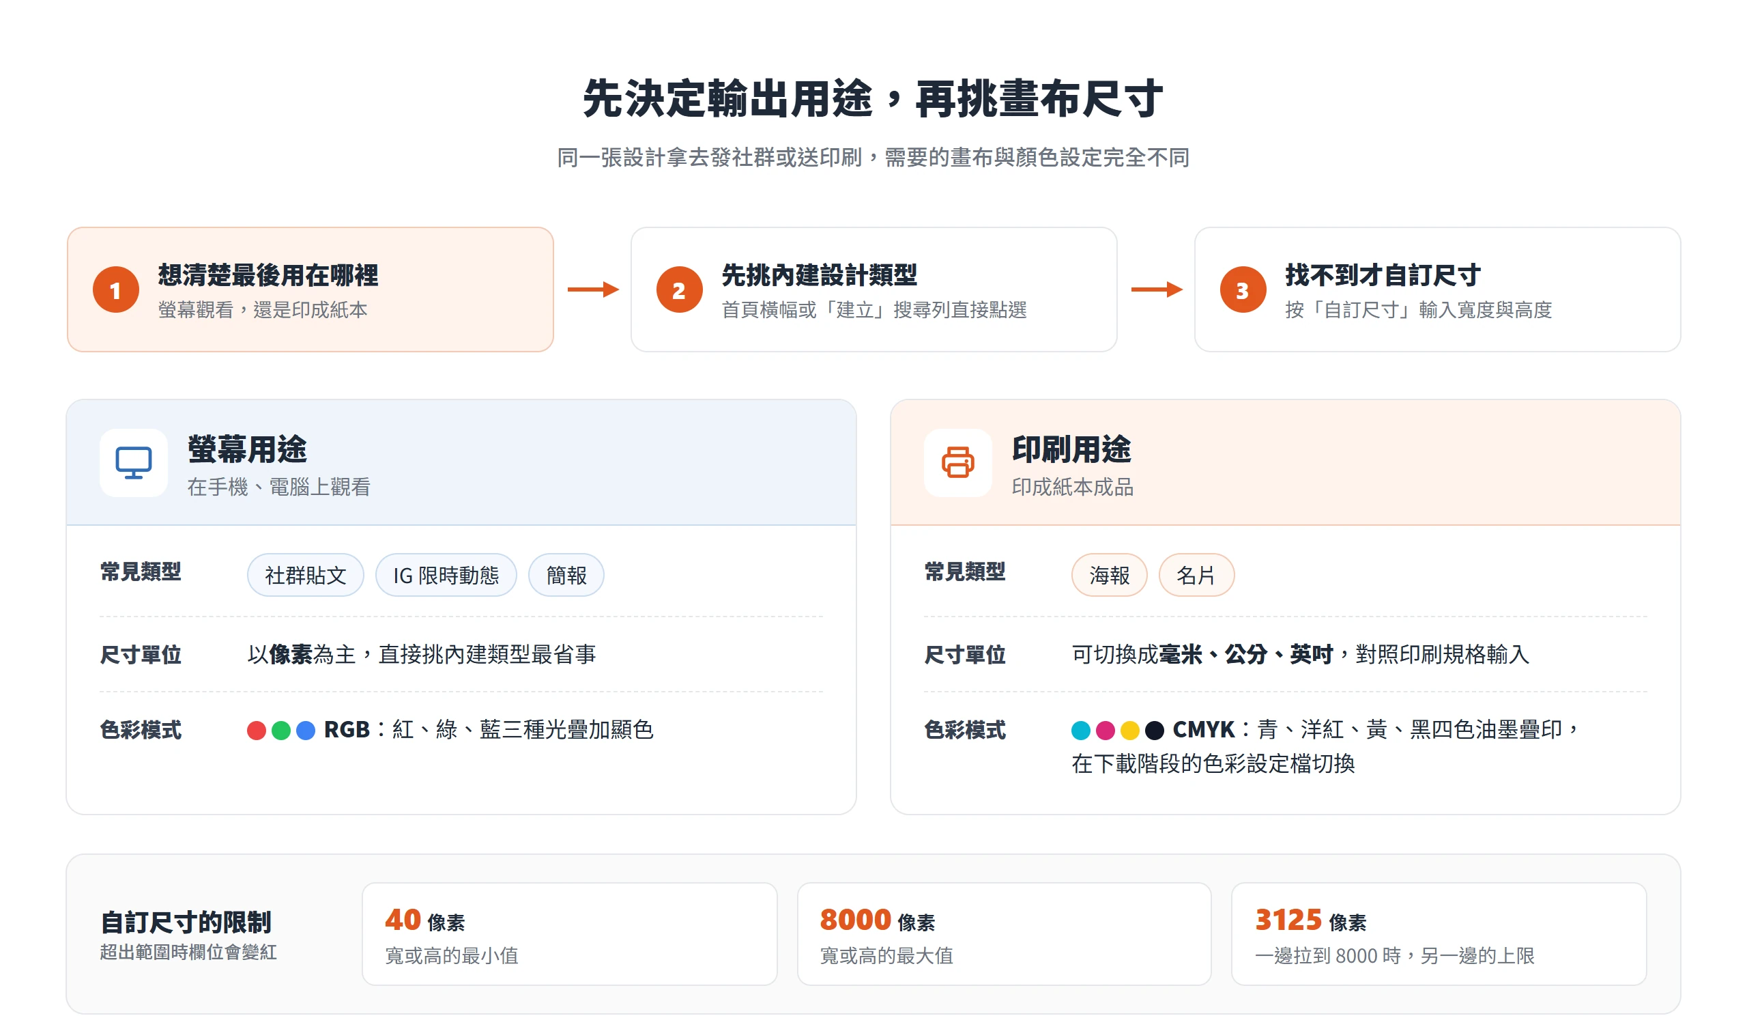Click the cyan CMYK color dot
Image resolution: width=1747 pixels, height=1031 pixels.
point(1080,730)
